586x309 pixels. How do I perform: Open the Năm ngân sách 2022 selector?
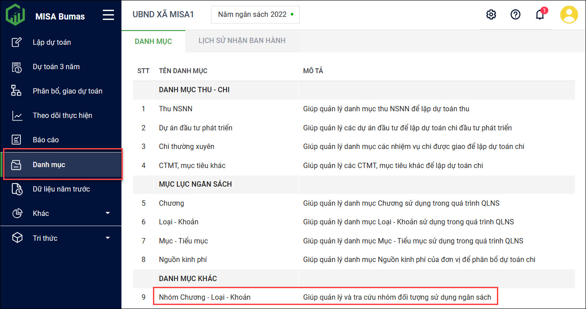(x=255, y=15)
